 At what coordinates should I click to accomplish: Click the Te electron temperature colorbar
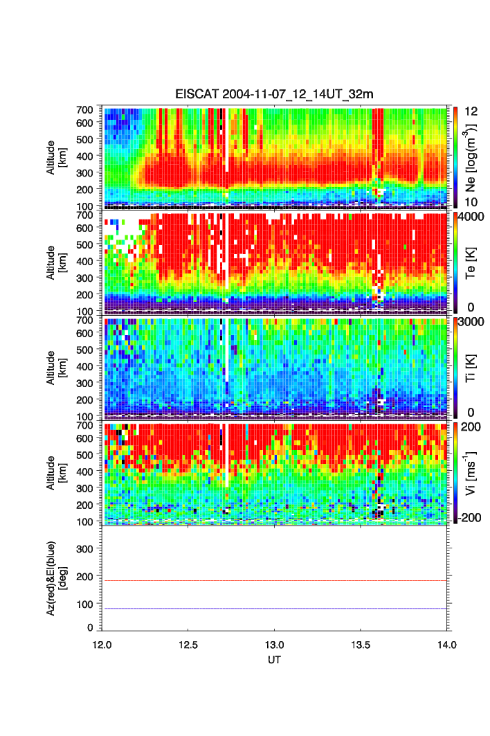coord(457,263)
